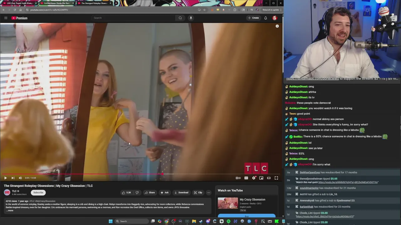
Task: Open more actions three-dot menu
Action: 209,192
